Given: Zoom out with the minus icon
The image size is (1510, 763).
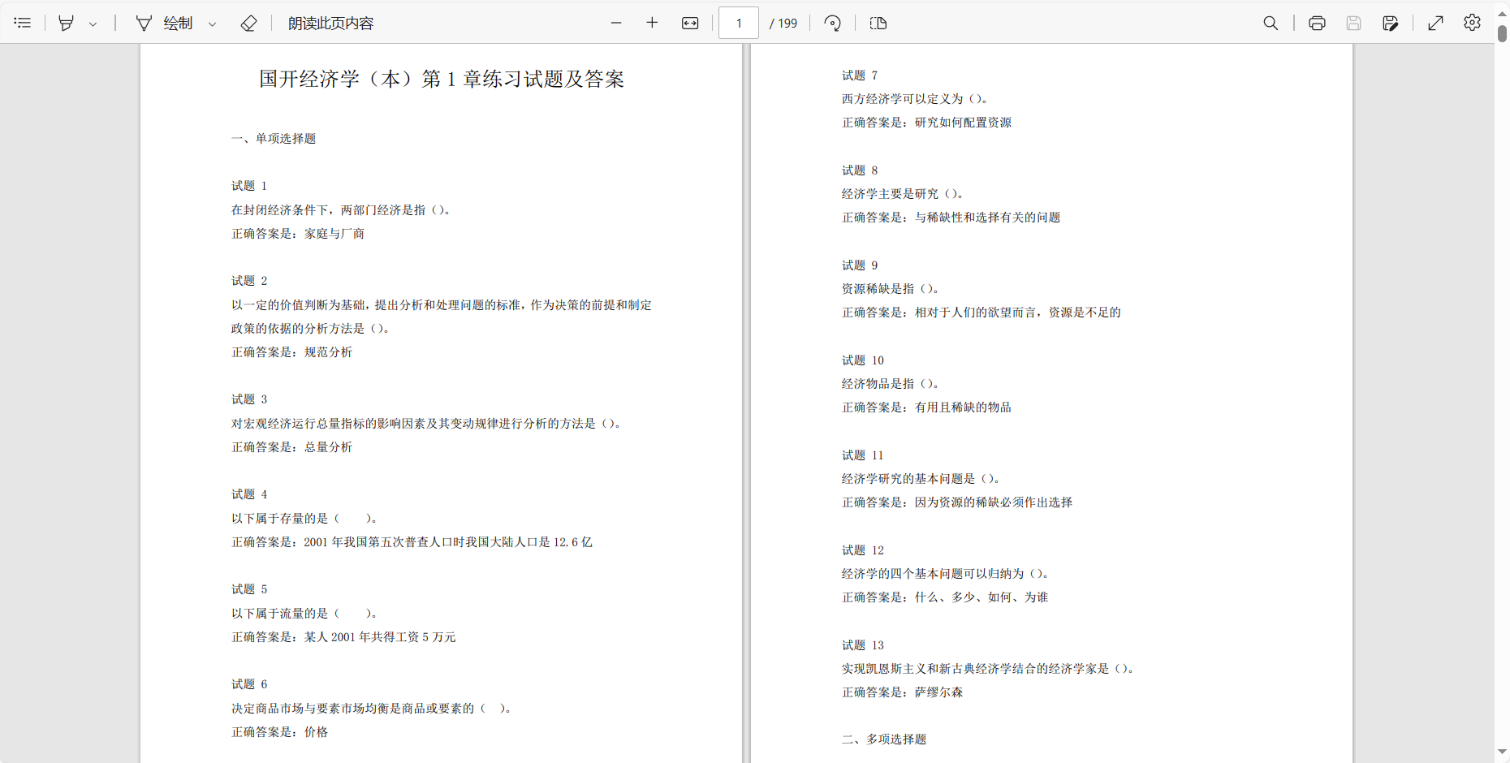Looking at the screenshot, I should coord(616,23).
